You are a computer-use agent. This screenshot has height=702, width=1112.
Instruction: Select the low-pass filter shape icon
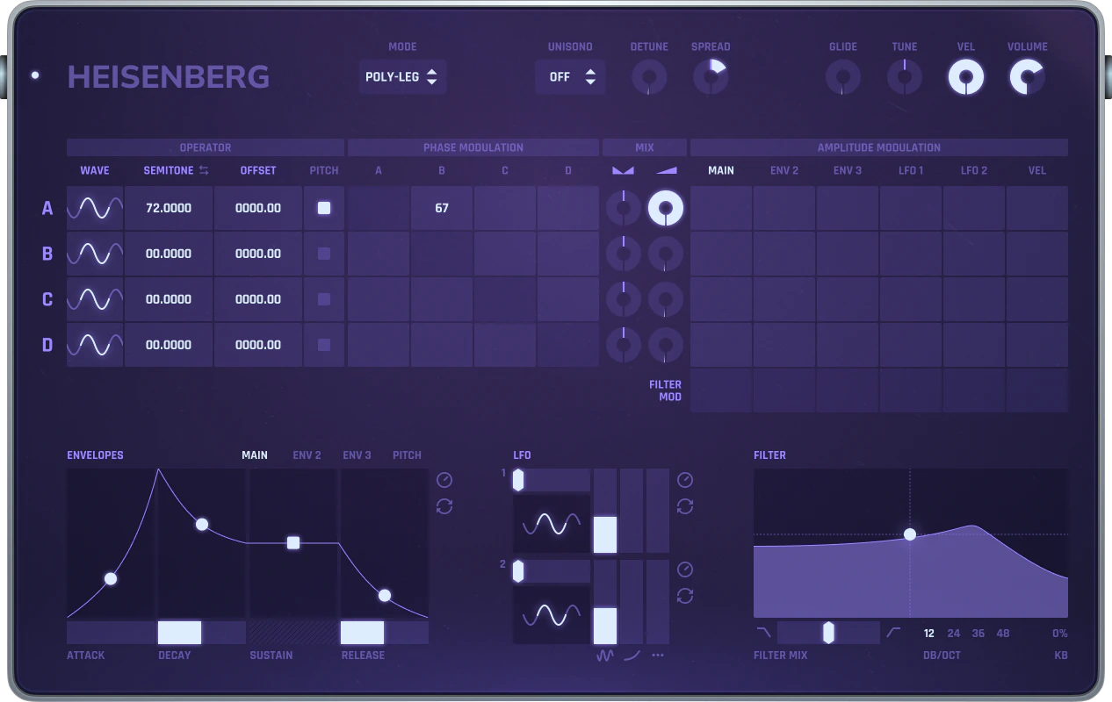(x=762, y=632)
